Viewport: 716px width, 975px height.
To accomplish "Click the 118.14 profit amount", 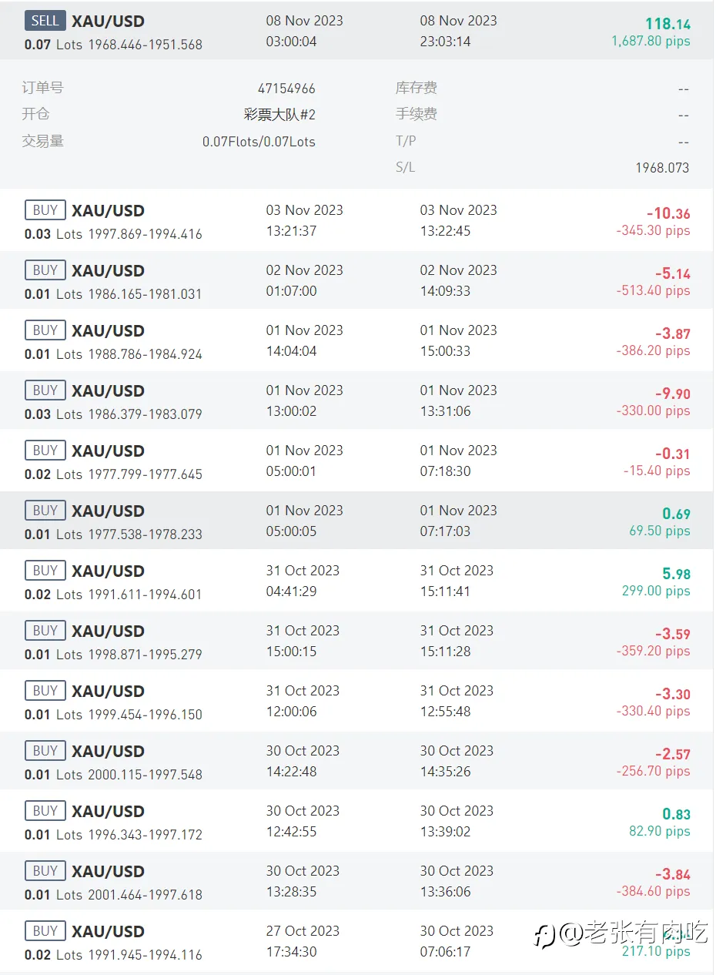I will [667, 25].
